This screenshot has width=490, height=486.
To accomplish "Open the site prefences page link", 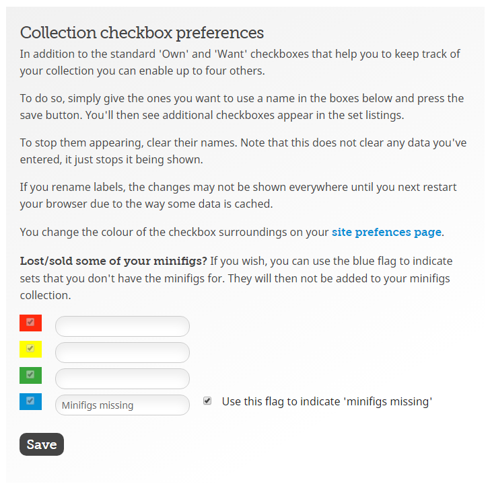I will [386, 233].
